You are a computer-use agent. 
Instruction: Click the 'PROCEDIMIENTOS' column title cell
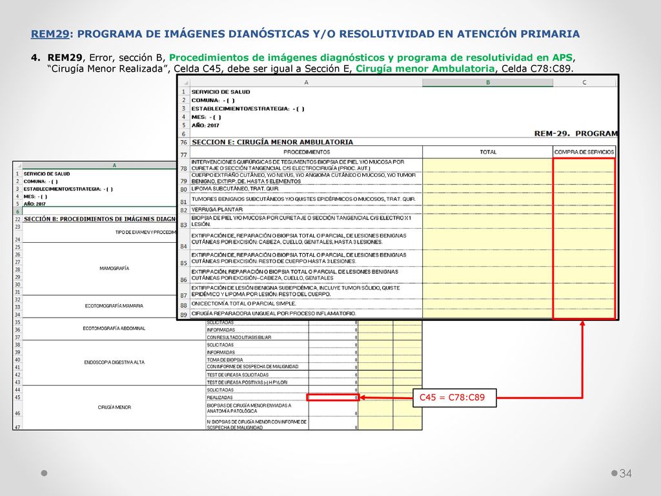(x=307, y=152)
